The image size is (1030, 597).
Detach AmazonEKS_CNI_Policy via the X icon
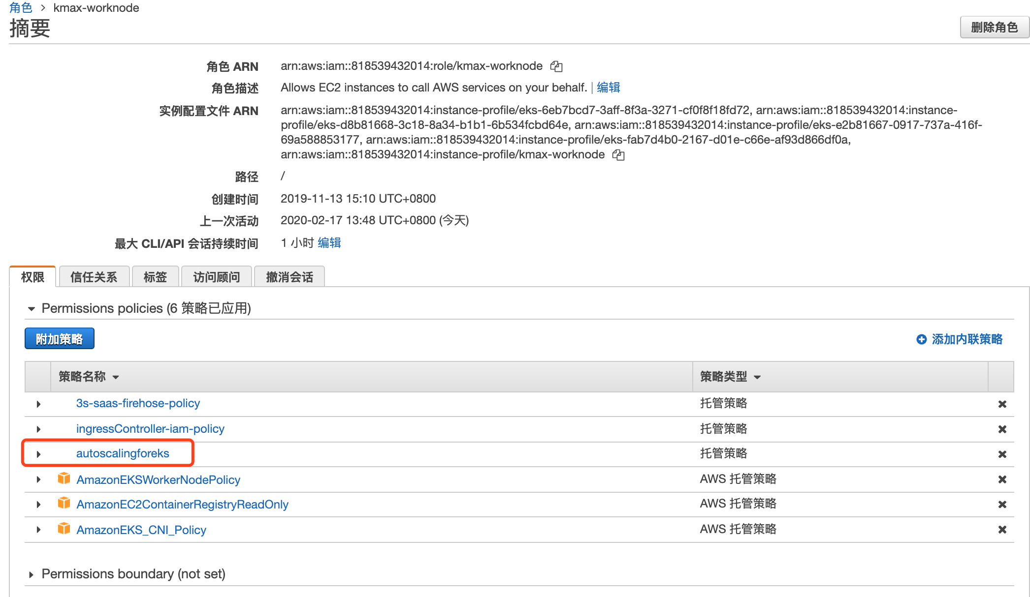1002,530
